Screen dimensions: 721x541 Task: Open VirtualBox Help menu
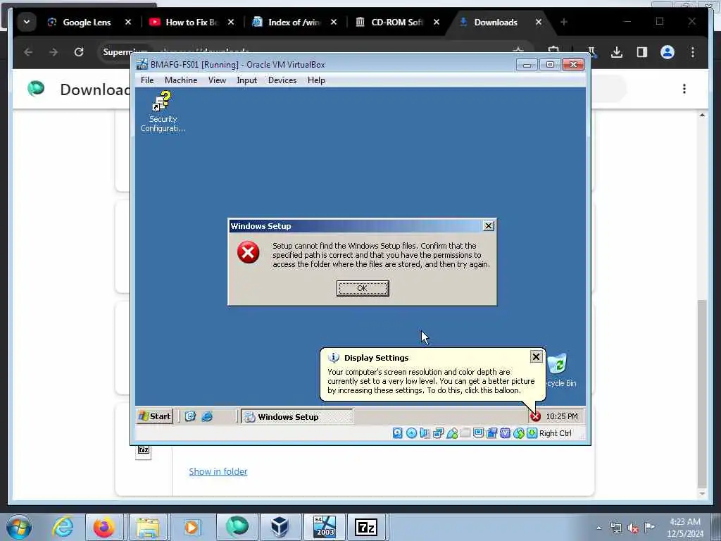(316, 80)
